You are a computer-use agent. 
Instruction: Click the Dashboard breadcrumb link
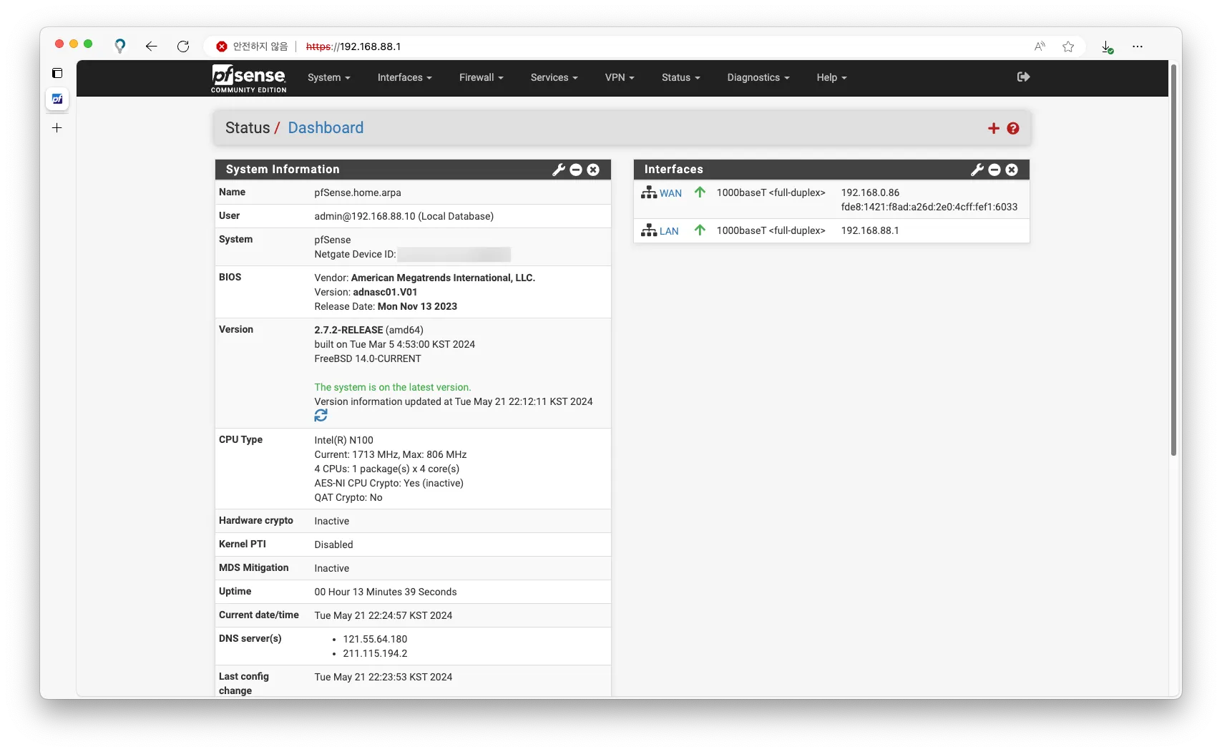click(326, 128)
